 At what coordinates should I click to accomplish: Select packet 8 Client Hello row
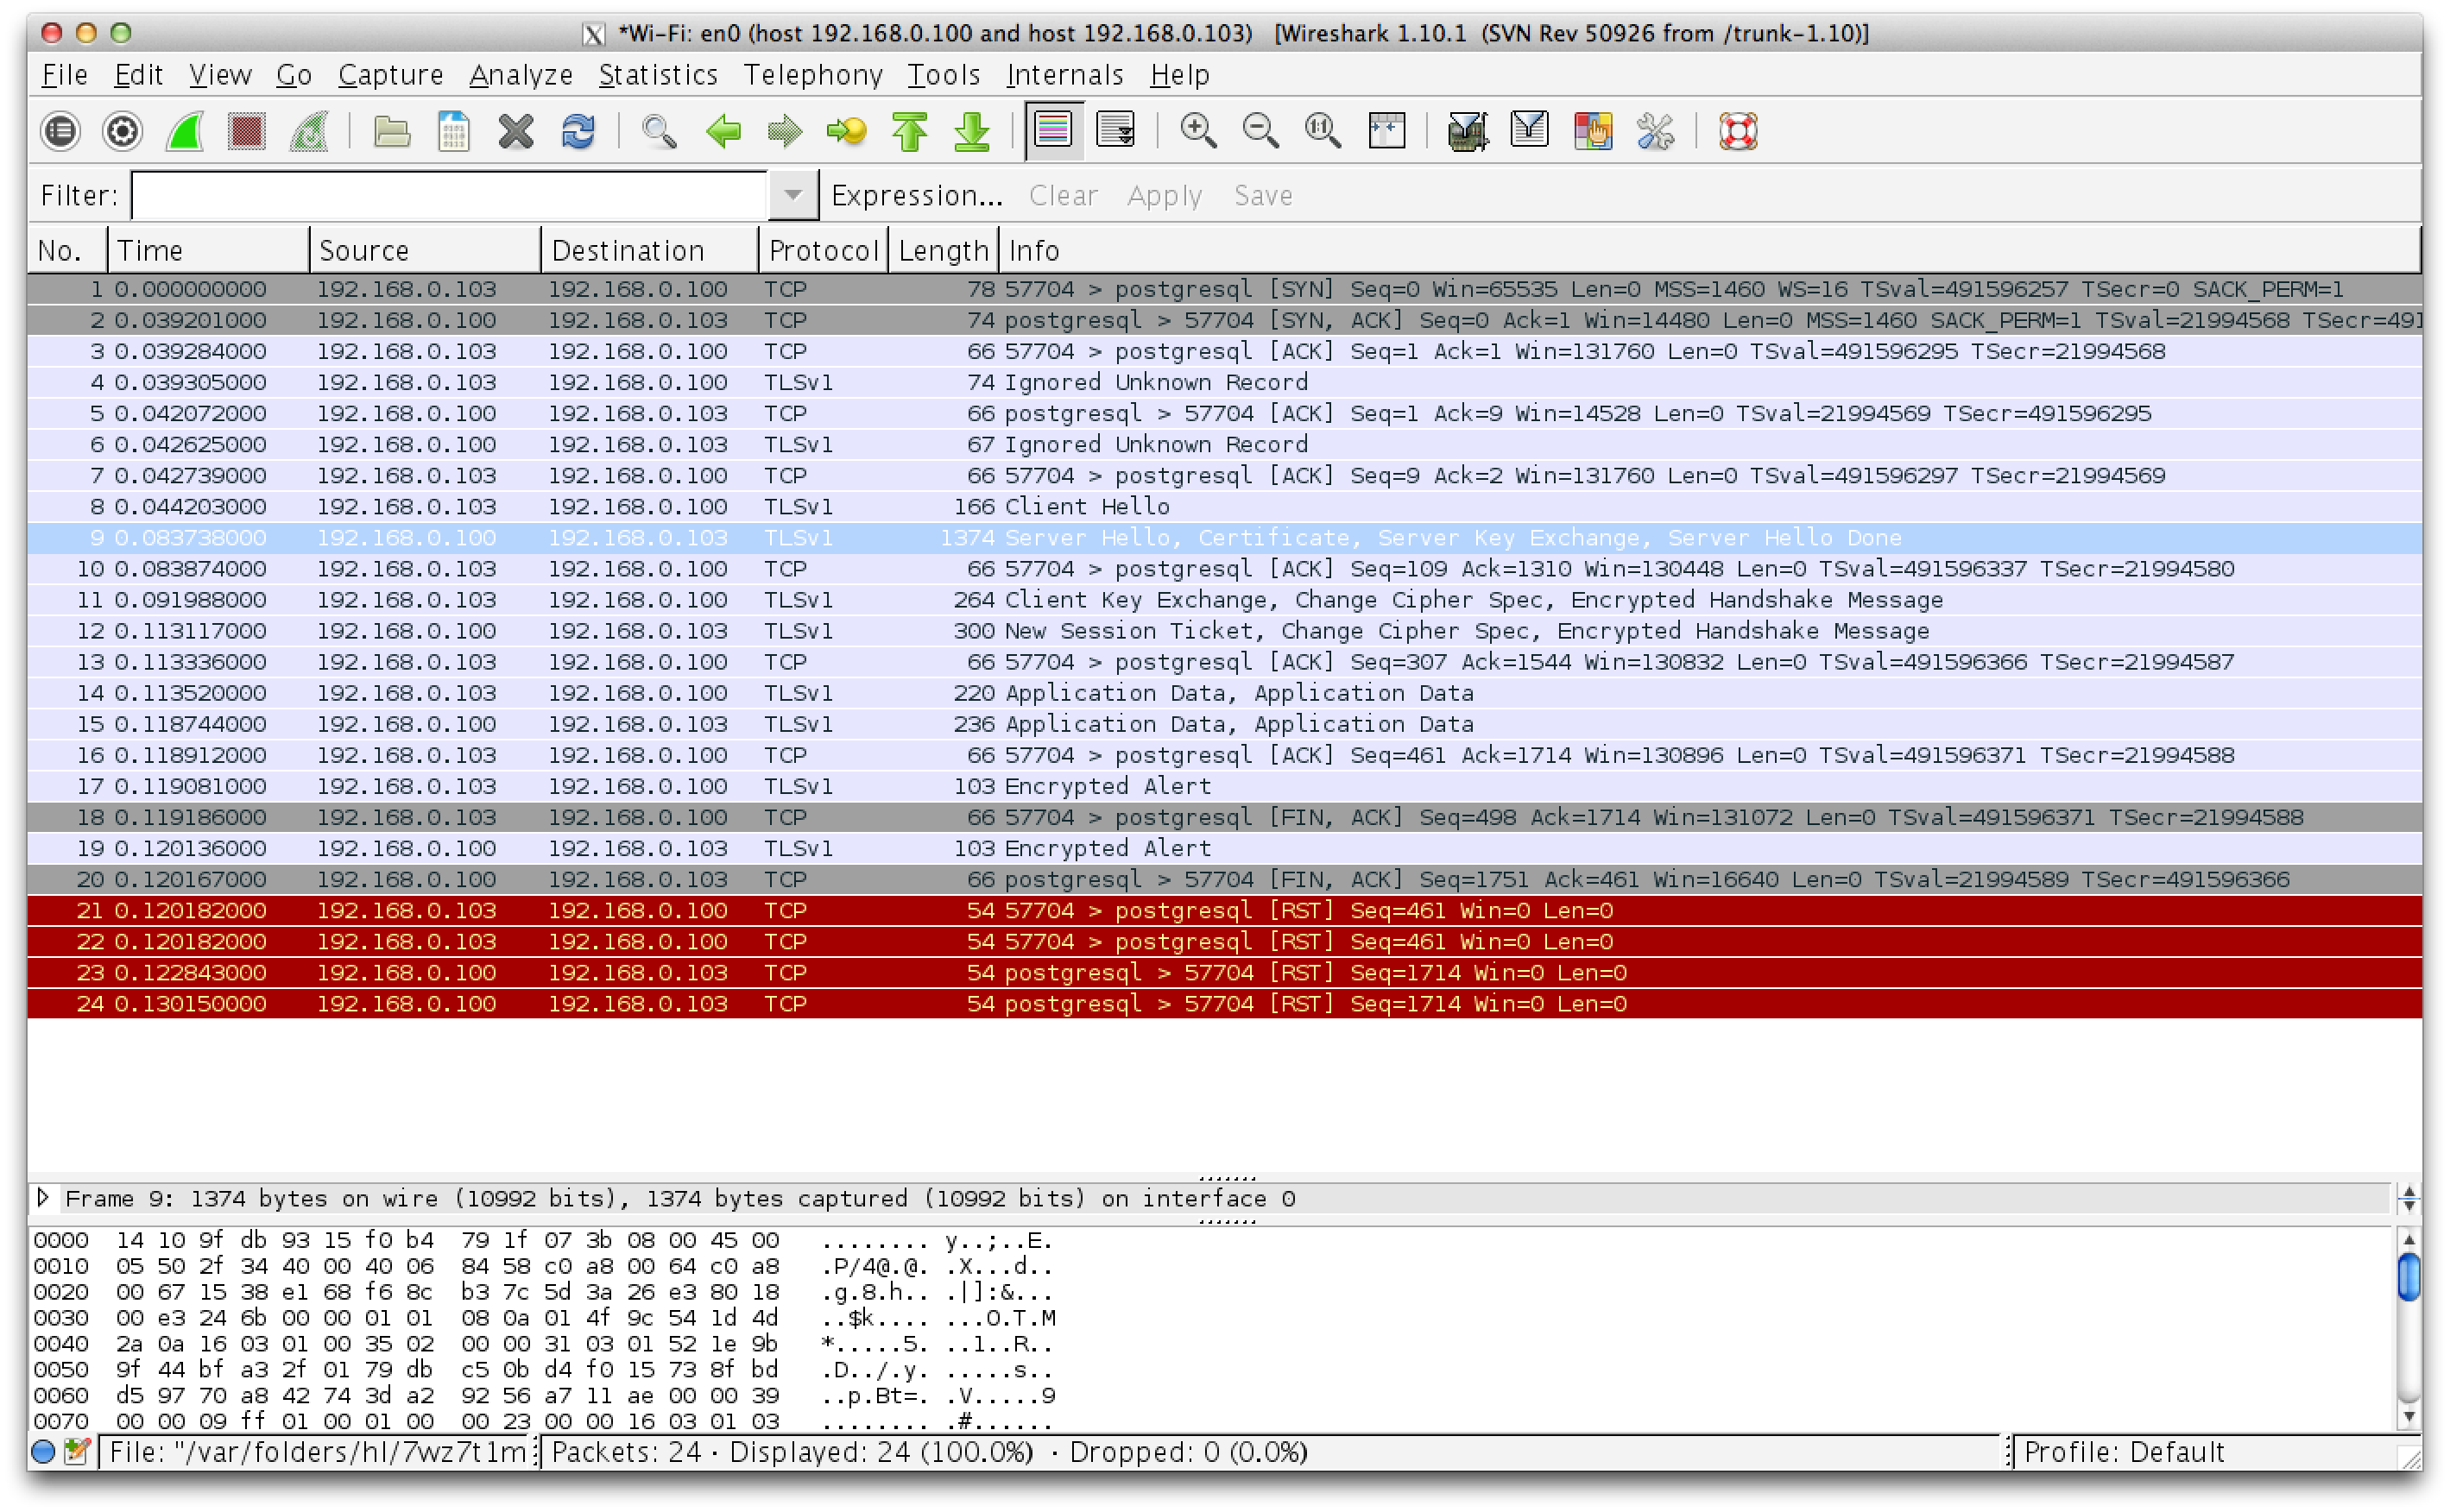(1224, 506)
